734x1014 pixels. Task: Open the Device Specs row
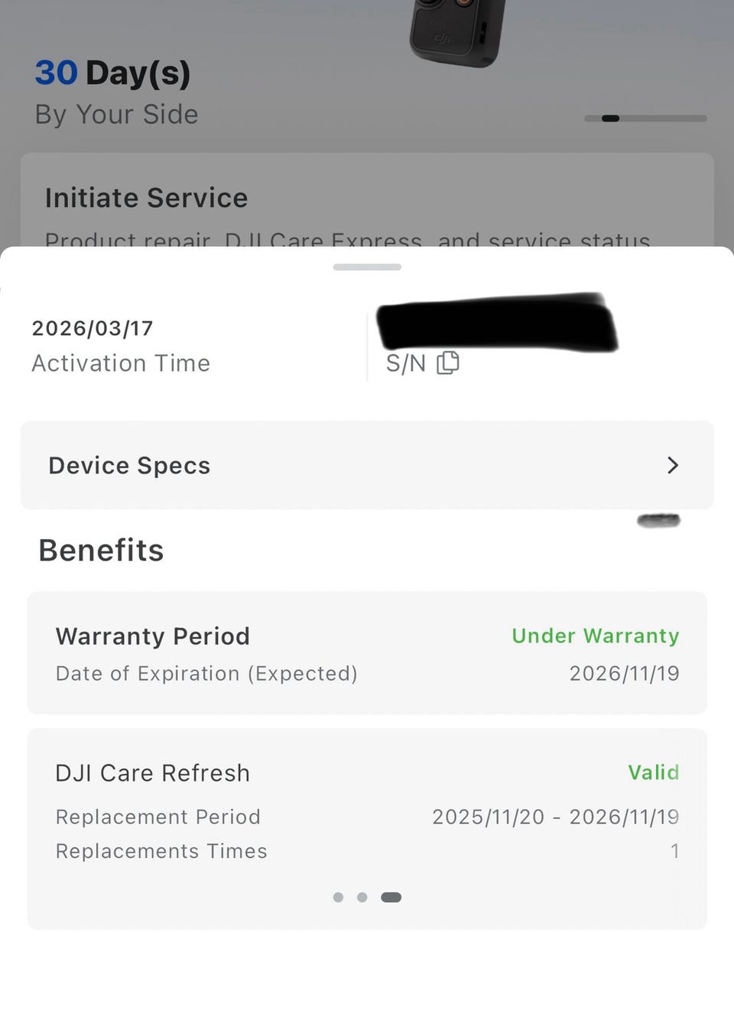tap(367, 465)
